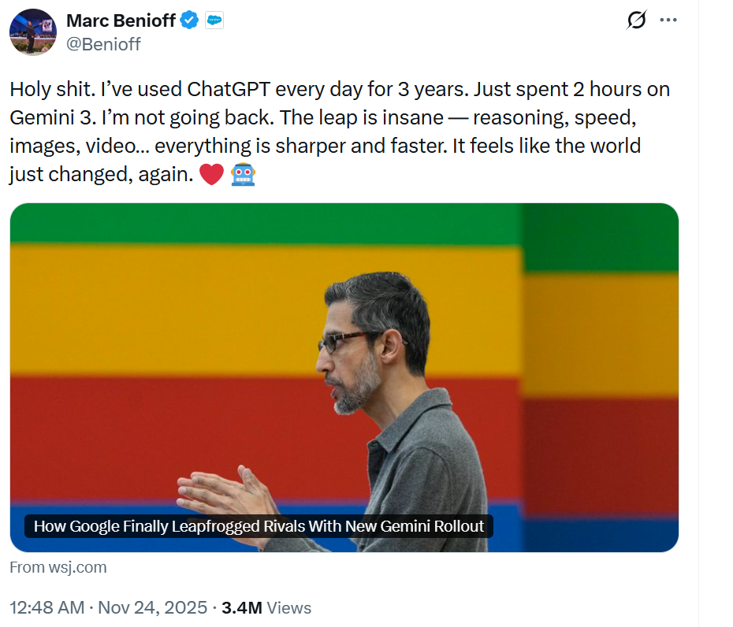The height and width of the screenshot is (627, 733).
Task: Open Marc Benioff's profile picture
Action: pos(33,32)
